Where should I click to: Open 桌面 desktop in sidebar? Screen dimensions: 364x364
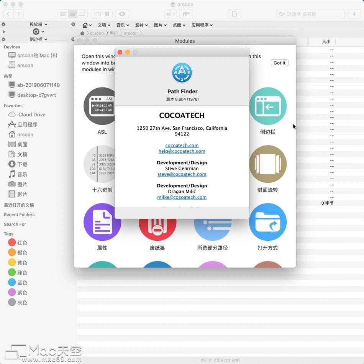click(x=18, y=144)
